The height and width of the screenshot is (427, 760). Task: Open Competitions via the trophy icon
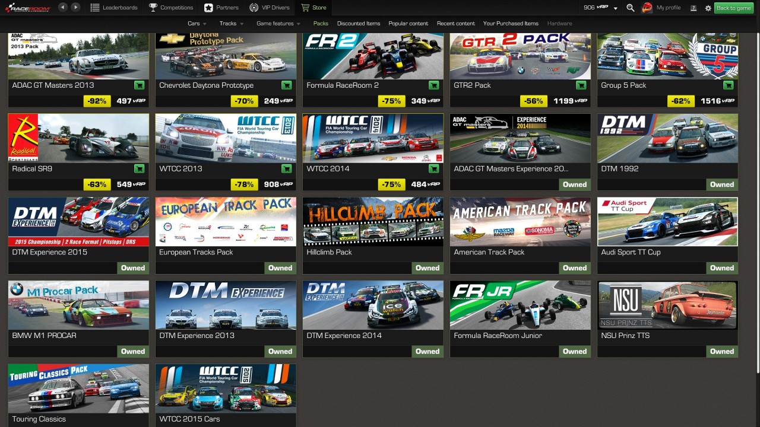point(153,8)
